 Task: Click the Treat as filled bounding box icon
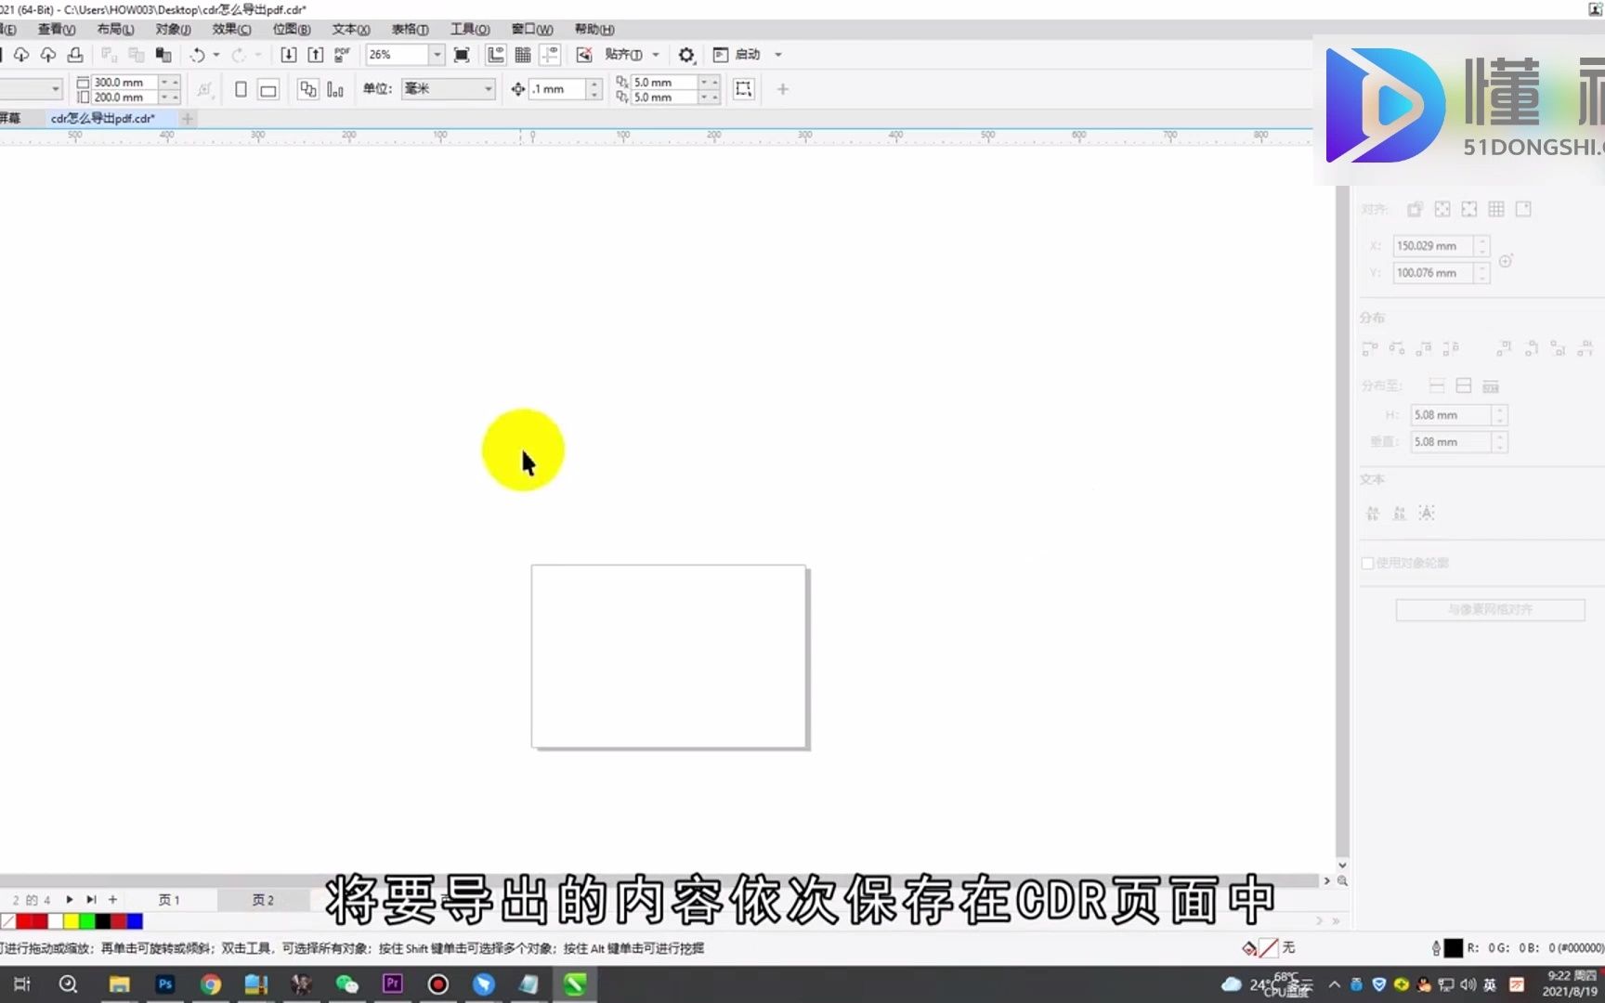click(x=744, y=89)
